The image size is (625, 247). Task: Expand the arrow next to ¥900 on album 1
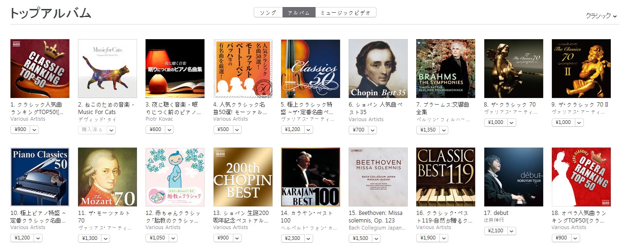tap(34, 130)
